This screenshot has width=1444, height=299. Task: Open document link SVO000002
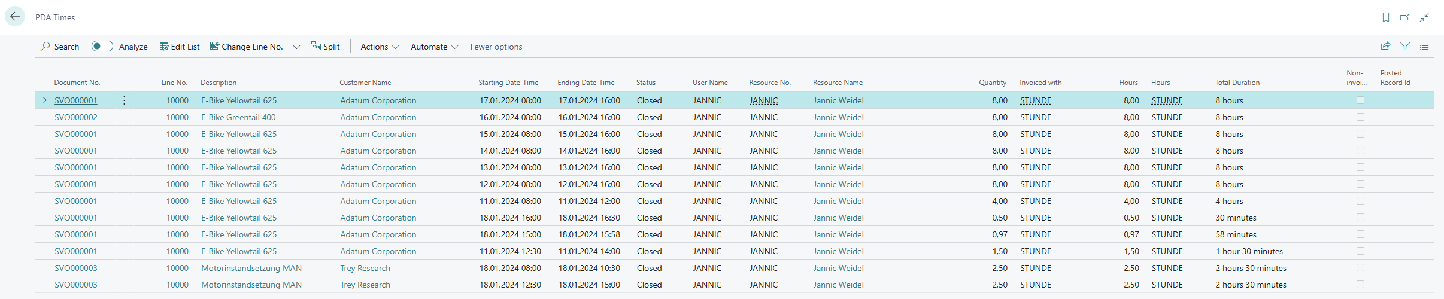pyautogui.click(x=76, y=117)
